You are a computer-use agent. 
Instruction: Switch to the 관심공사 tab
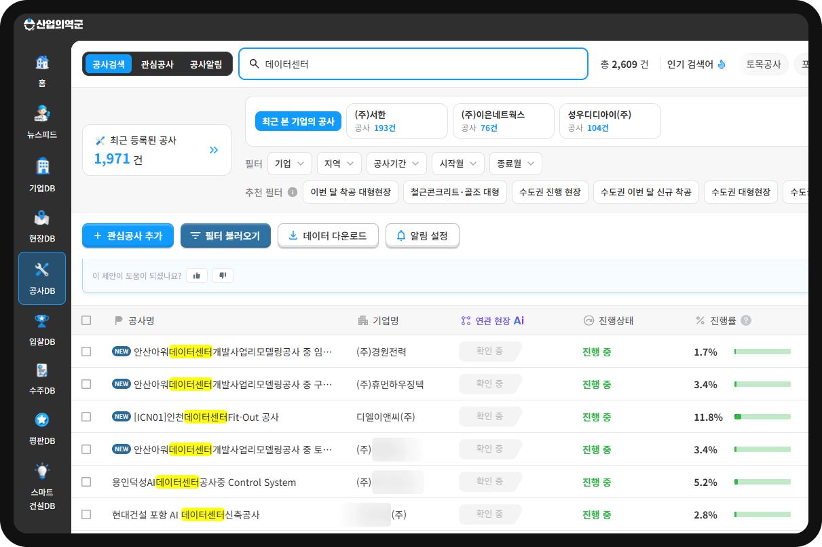click(157, 64)
